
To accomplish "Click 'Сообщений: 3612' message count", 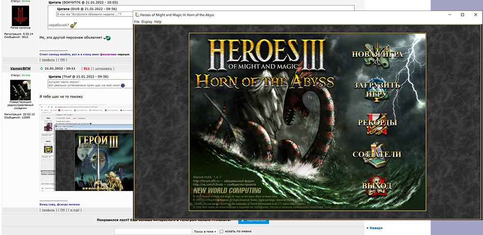I will (16, 37).
